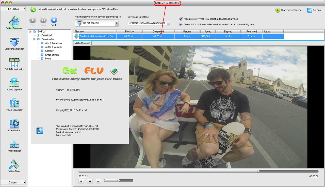This screenshot has height=187, width=325.
Task: Click the user icon in the About dialog
Action: [x=40, y=131]
